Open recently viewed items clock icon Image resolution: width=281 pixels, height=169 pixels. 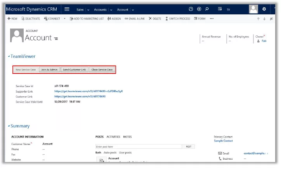pos(191,9)
